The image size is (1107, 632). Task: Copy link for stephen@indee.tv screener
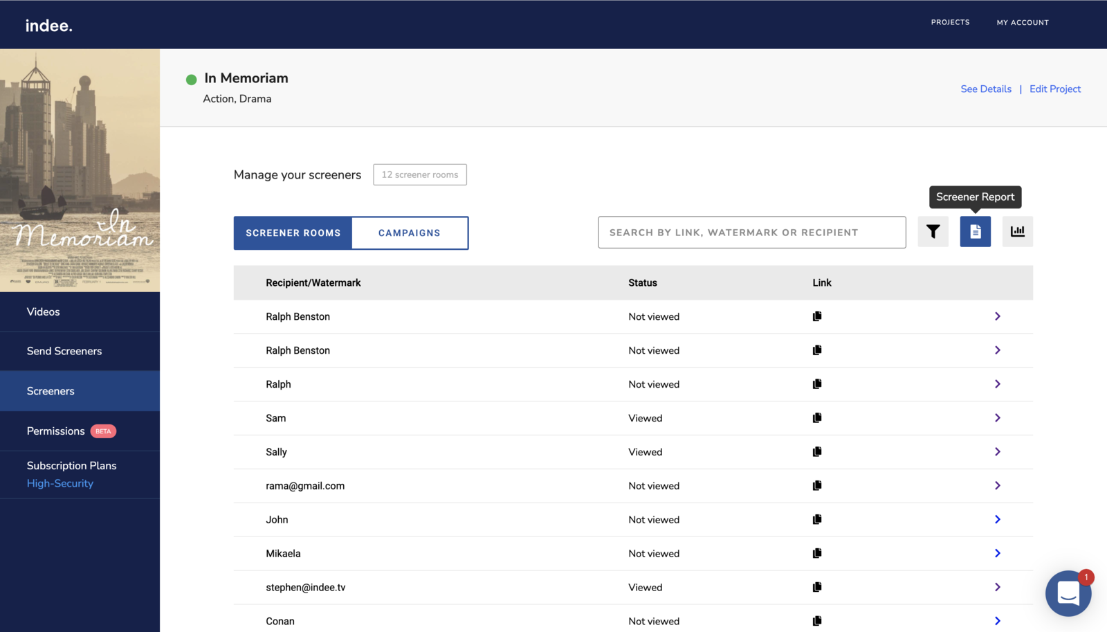click(x=817, y=588)
